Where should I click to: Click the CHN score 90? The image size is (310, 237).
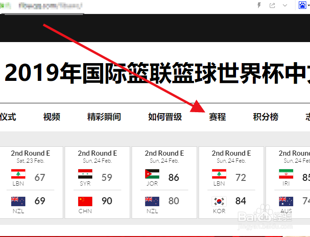[107, 201]
